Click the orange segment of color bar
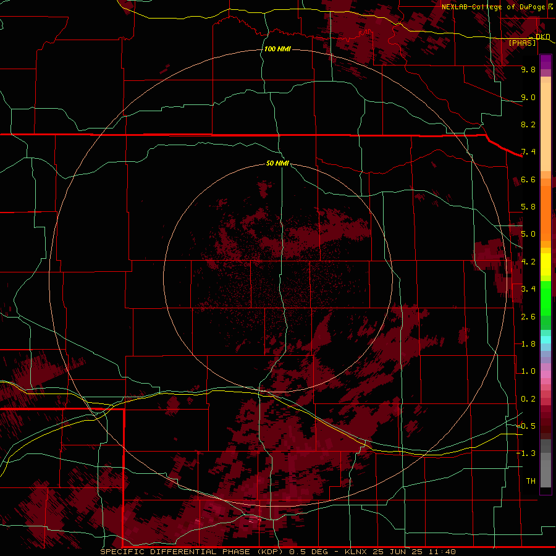The image size is (556, 556). pos(545,210)
